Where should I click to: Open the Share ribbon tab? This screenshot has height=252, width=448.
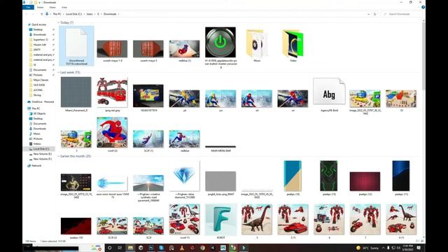[x=52, y=8]
